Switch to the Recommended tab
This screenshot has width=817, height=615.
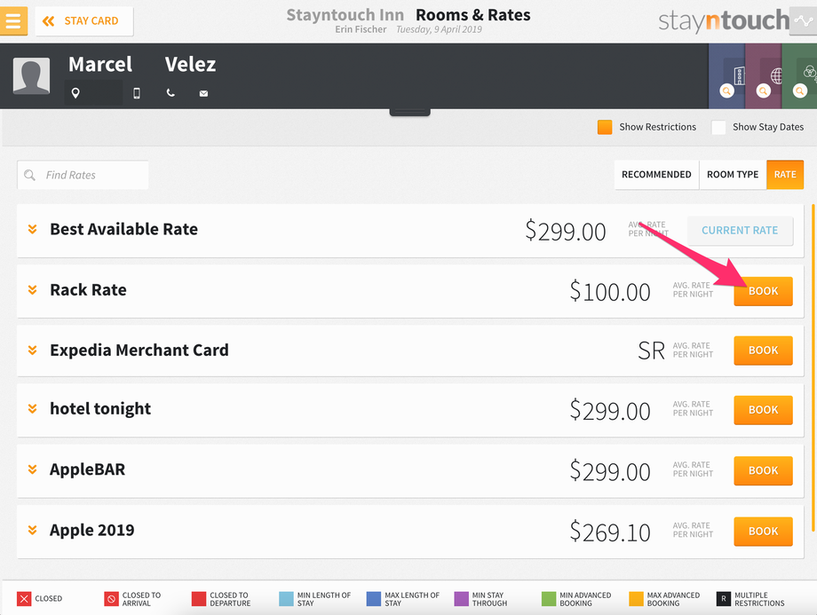656,175
